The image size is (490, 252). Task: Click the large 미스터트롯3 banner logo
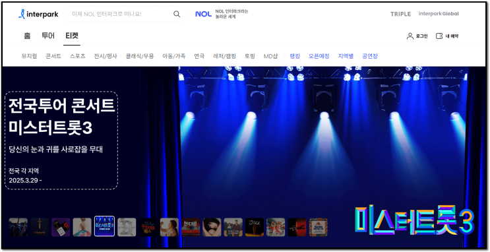pyautogui.click(x=415, y=220)
